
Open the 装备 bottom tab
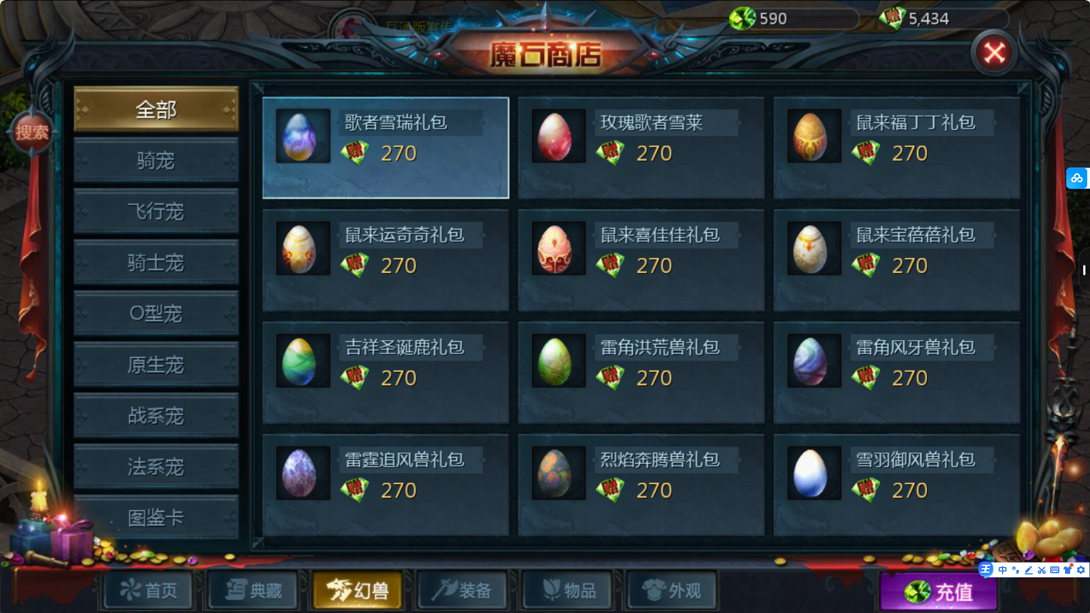coord(462,591)
